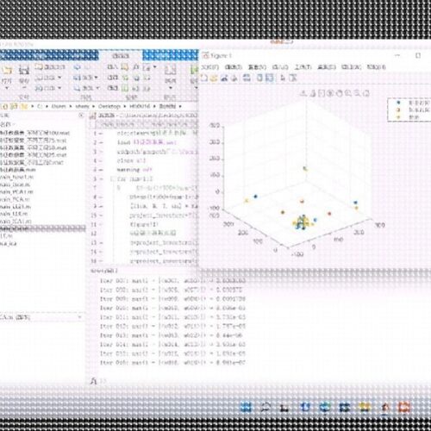The height and width of the screenshot is (431, 431).
Task: Click the Windows Start button on taskbar
Action: coord(246,407)
